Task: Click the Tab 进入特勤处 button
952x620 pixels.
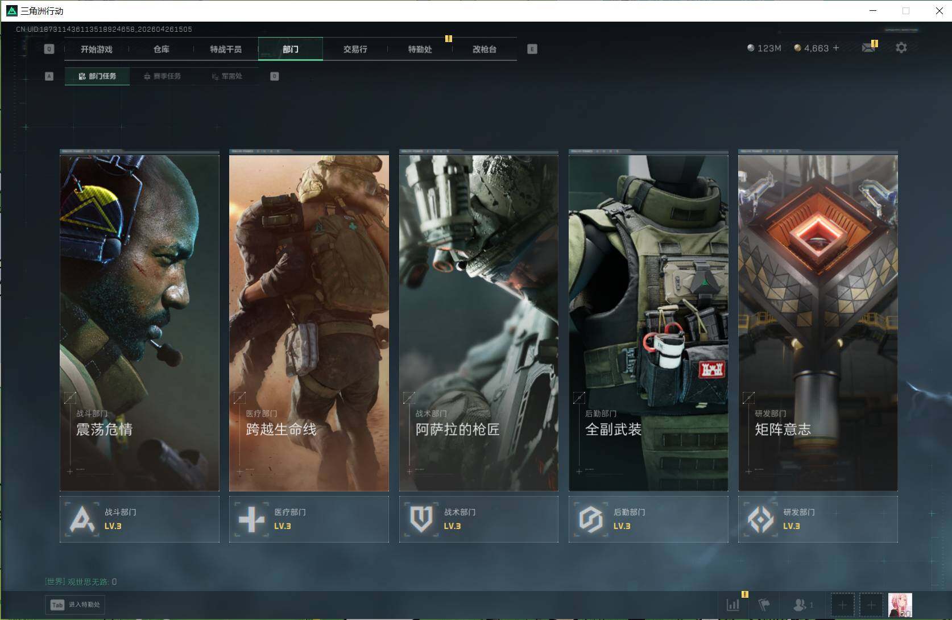Action: pyautogui.click(x=75, y=605)
